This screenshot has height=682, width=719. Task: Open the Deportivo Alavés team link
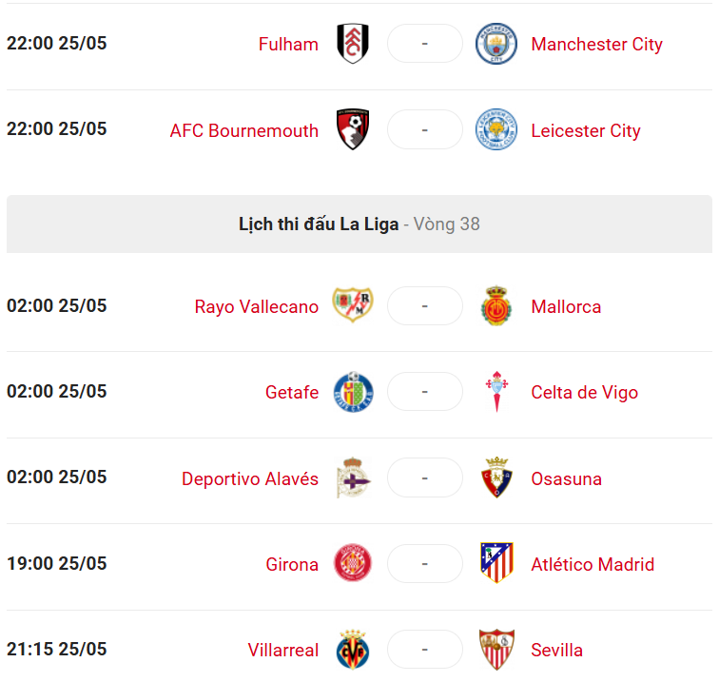coord(250,478)
